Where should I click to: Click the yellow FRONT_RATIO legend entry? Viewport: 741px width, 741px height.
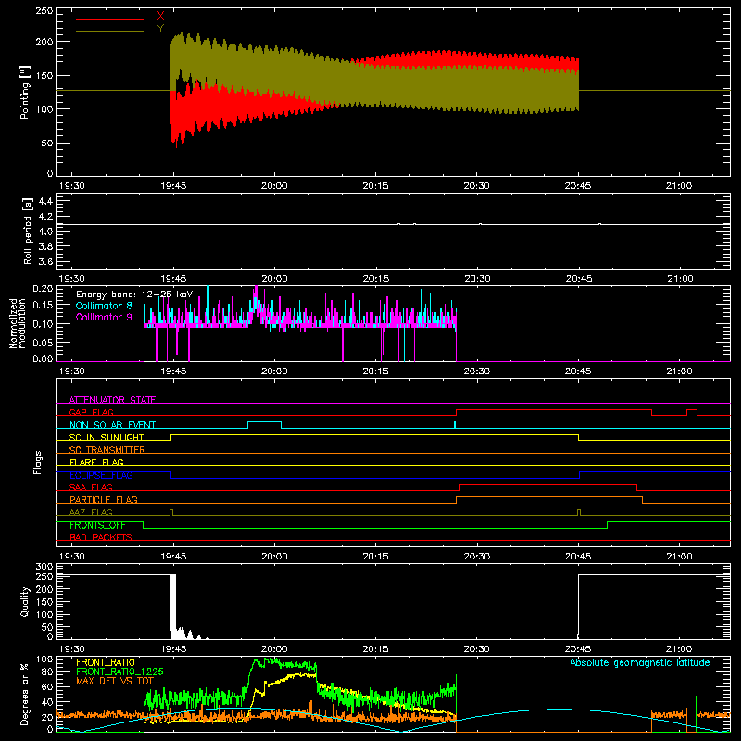106,662
